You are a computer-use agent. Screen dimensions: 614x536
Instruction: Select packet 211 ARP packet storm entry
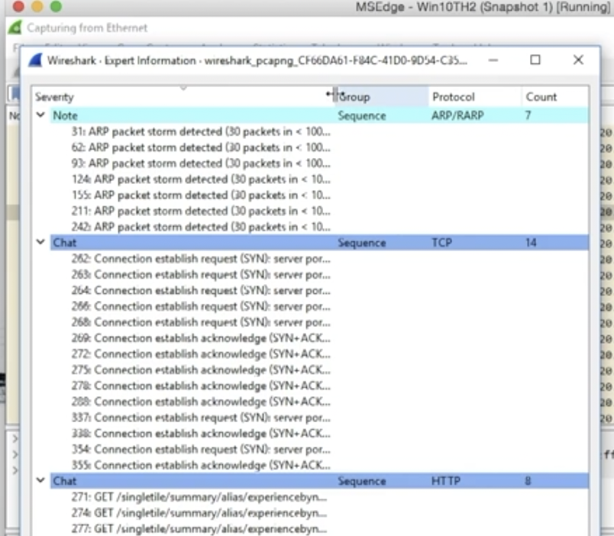coord(201,211)
